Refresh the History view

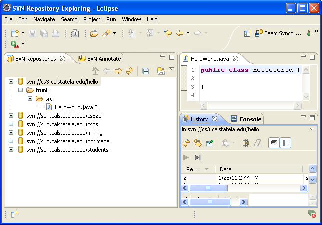186,143
